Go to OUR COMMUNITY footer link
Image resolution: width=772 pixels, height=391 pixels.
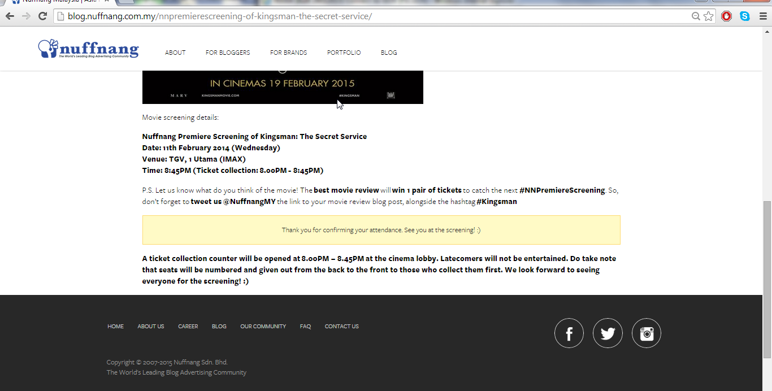[263, 327]
